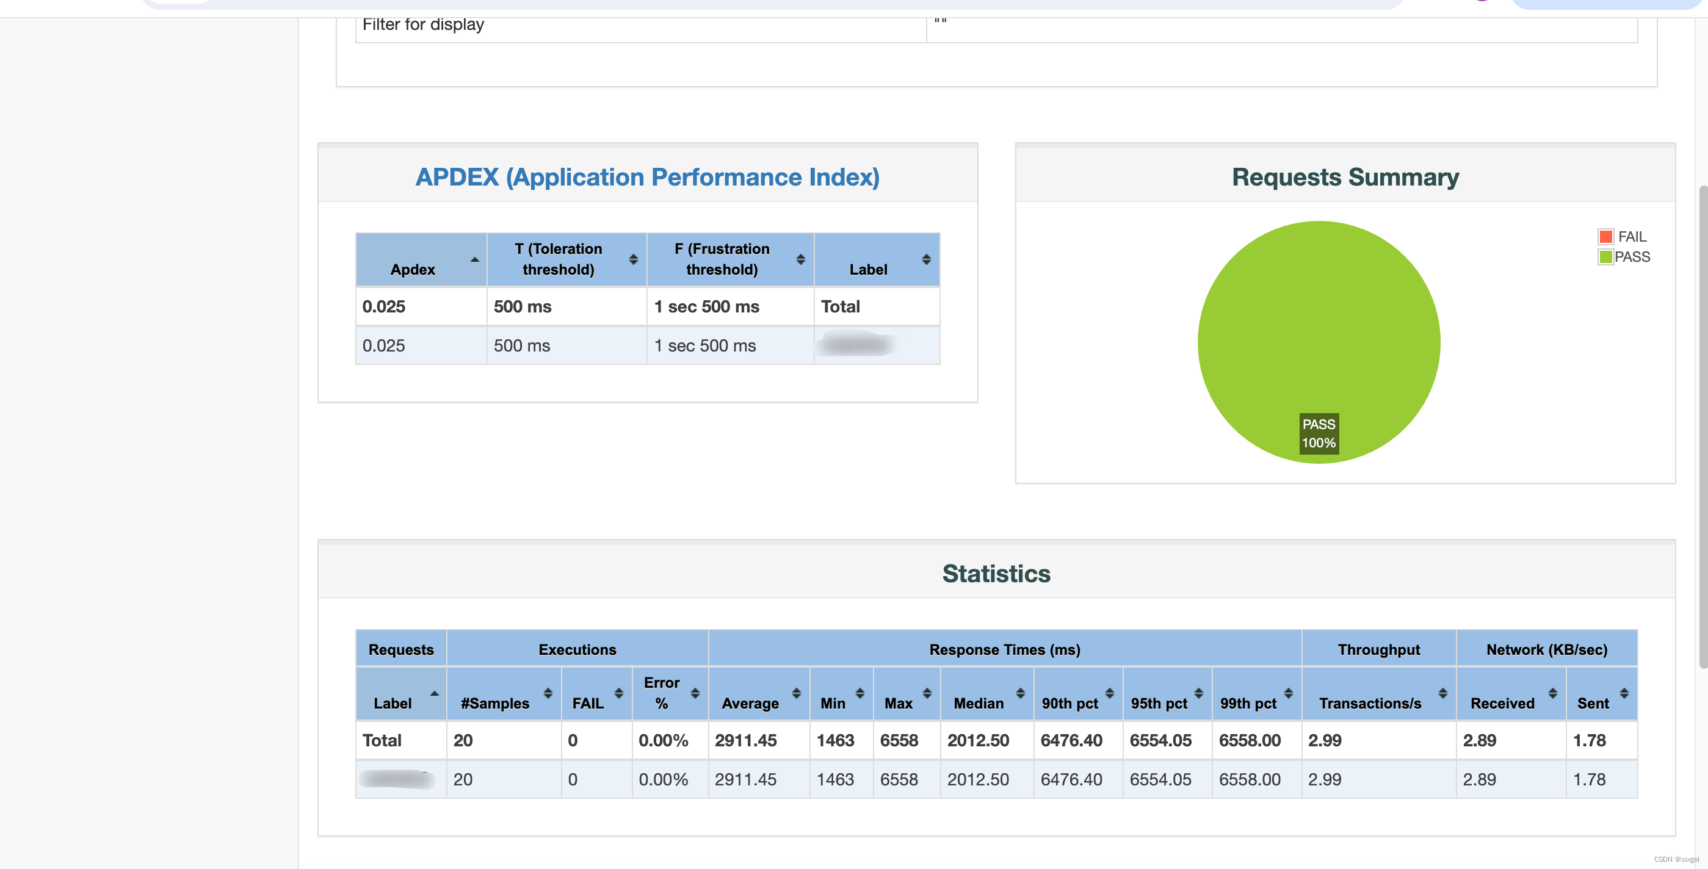Click the Throughput group header
This screenshot has width=1708, height=869.
click(x=1378, y=649)
